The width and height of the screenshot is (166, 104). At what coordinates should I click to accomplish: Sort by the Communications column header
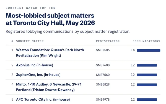point(146,41)
